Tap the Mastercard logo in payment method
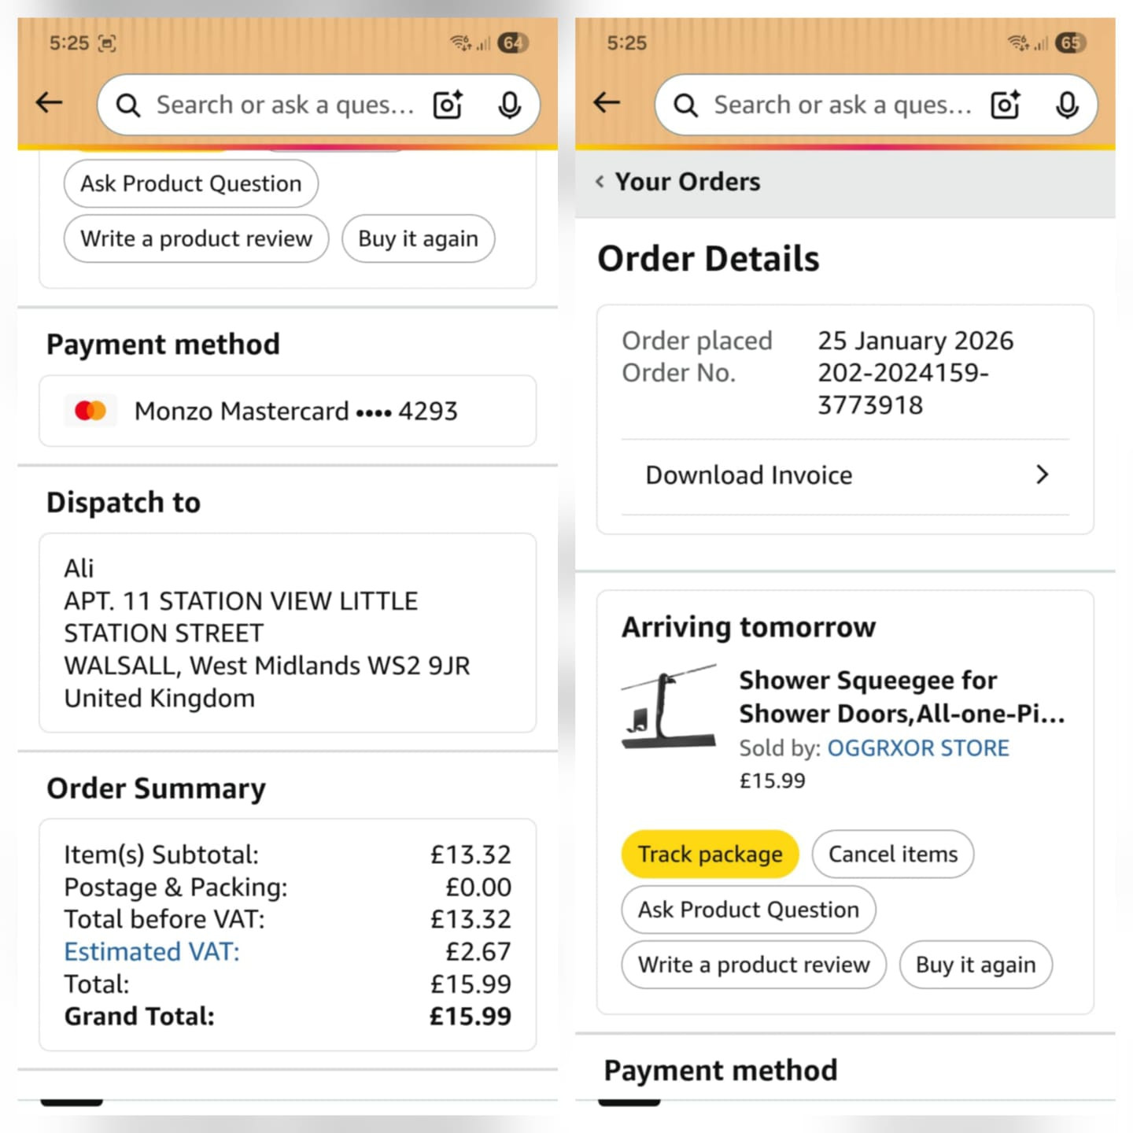 (x=90, y=411)
